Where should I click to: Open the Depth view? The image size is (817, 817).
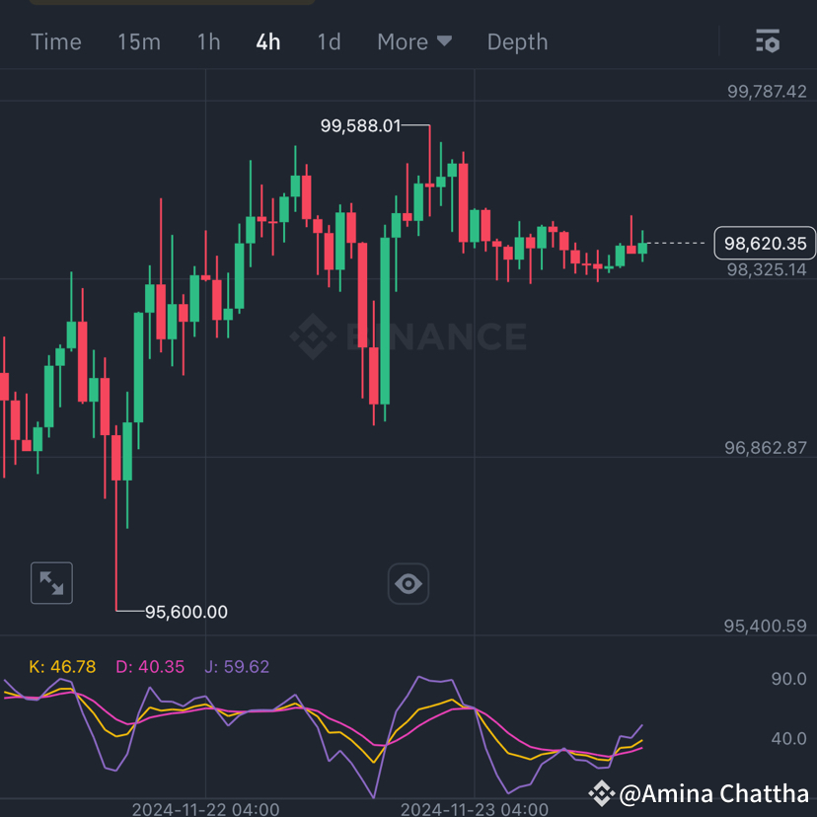coord(517,41)
